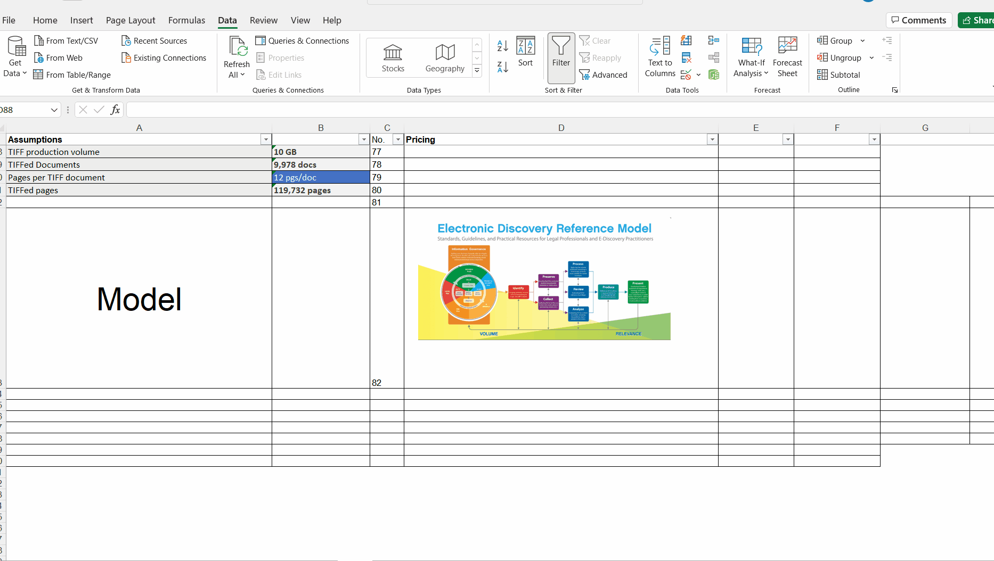Switch to the Home tab
The width and height of the screenshot is (994, 561).
click(45, 20)
